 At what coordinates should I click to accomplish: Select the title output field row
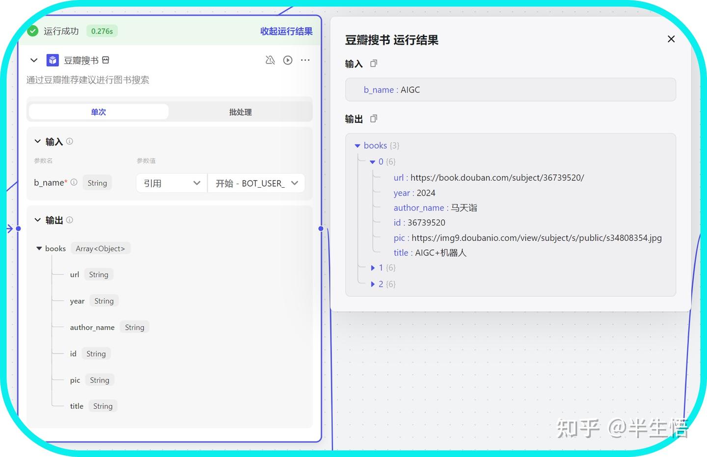(93, 406)
